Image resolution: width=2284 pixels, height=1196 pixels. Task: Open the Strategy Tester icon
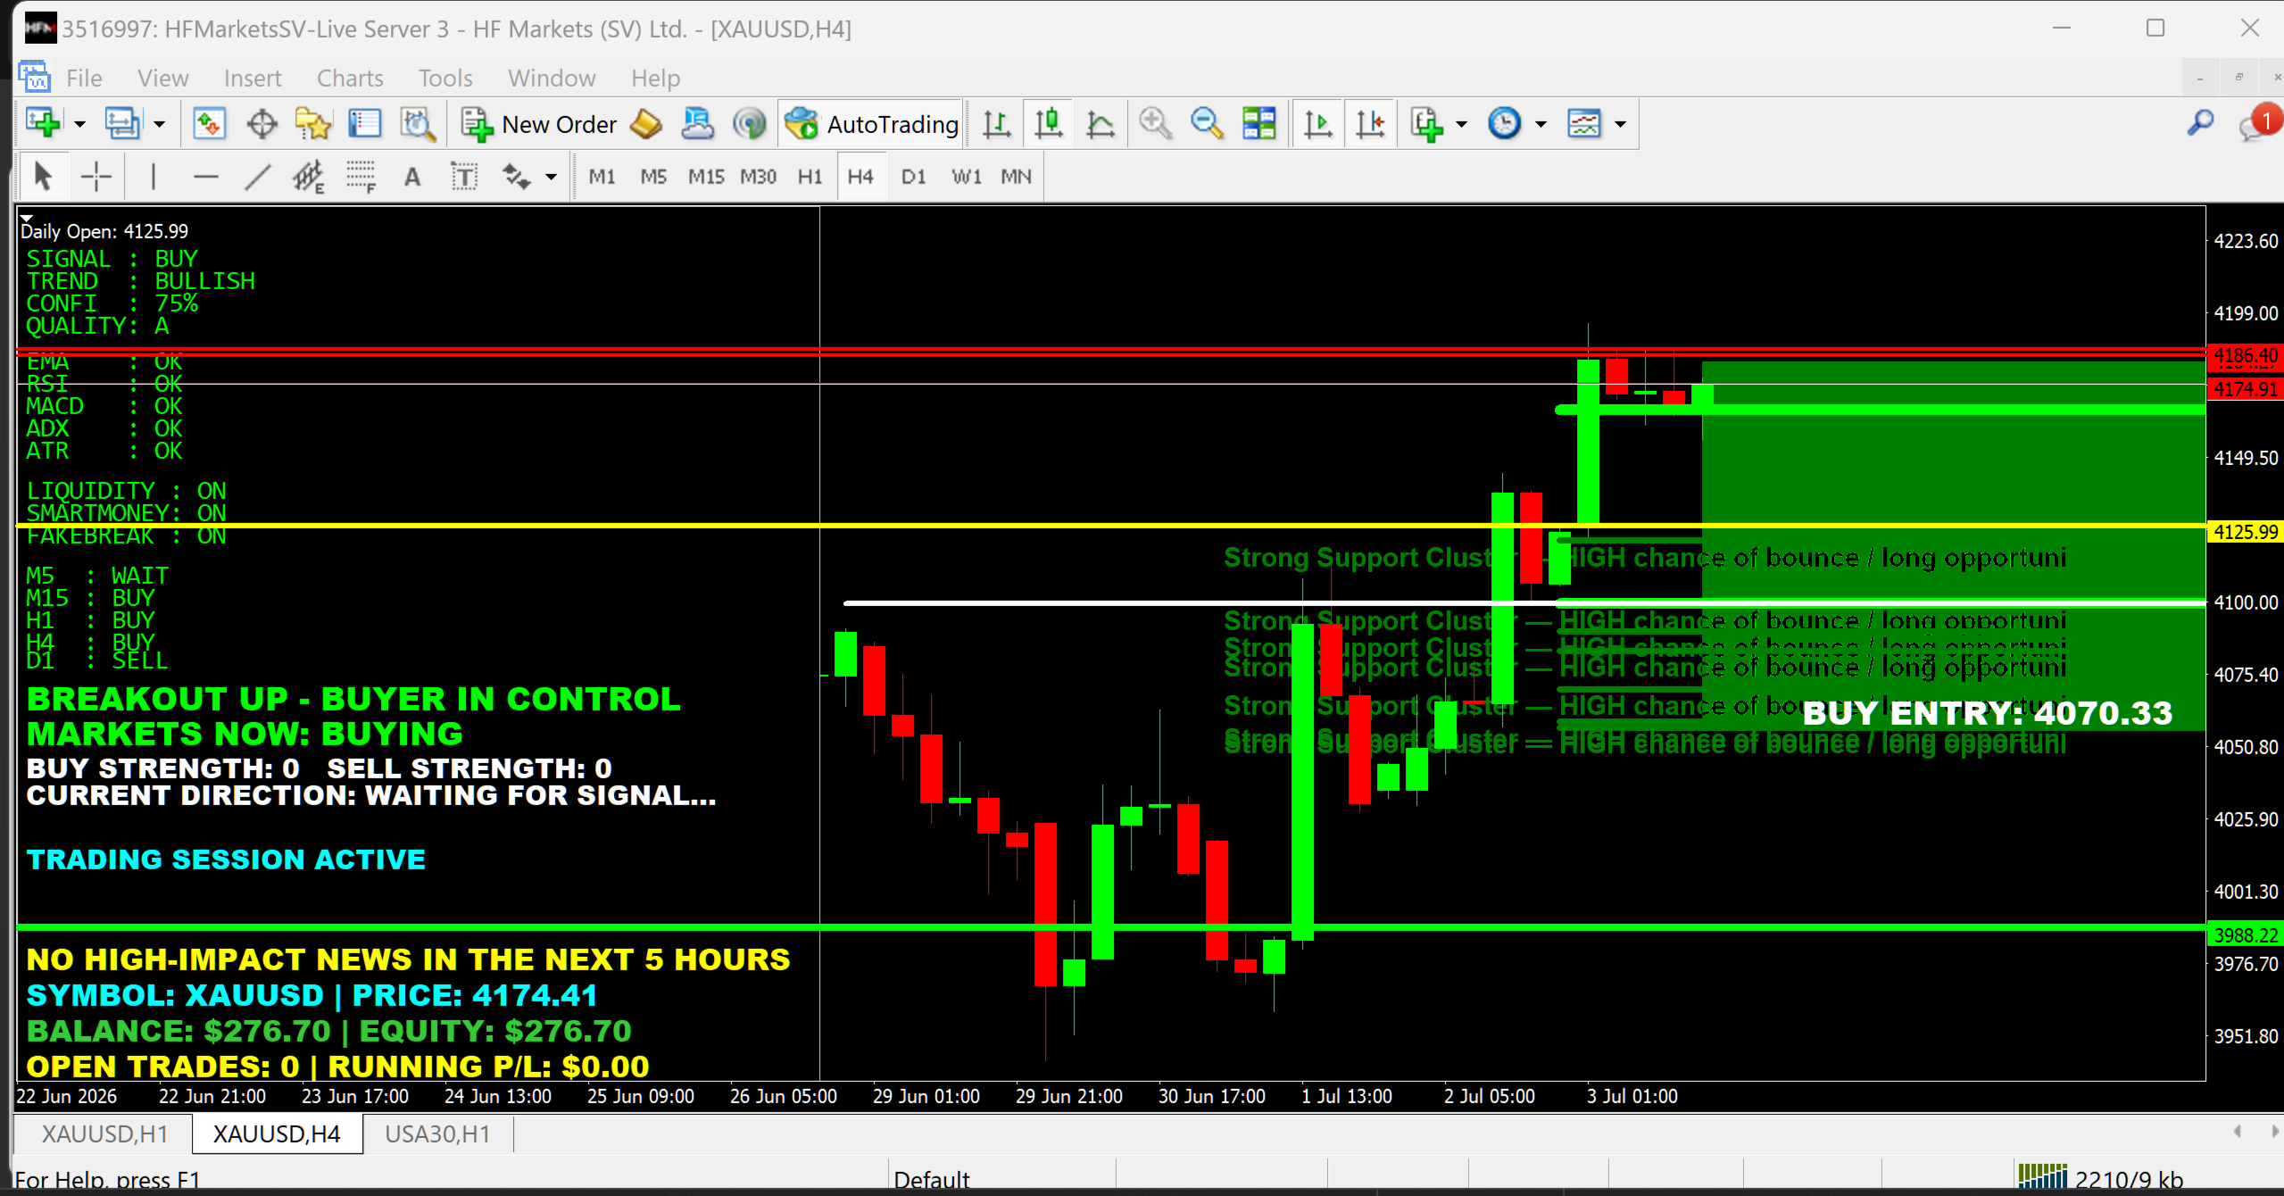(x=418, y=123)
